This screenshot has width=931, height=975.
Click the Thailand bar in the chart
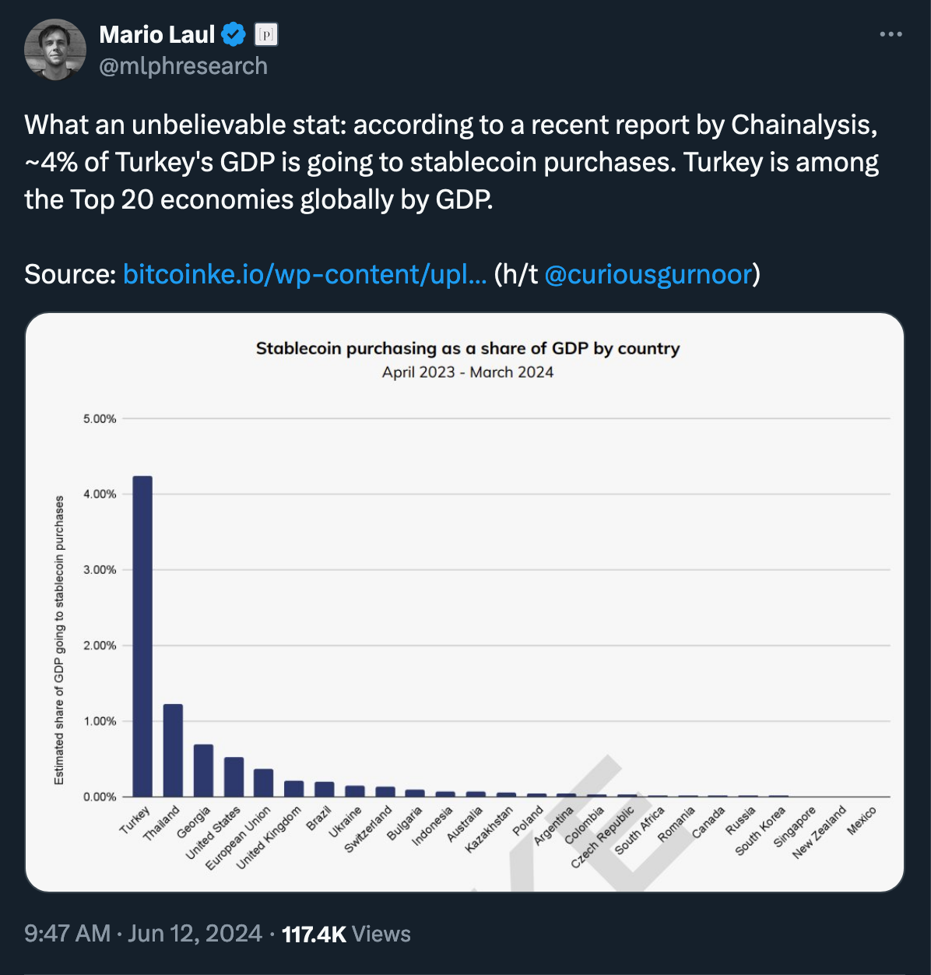tap(173, 751)
